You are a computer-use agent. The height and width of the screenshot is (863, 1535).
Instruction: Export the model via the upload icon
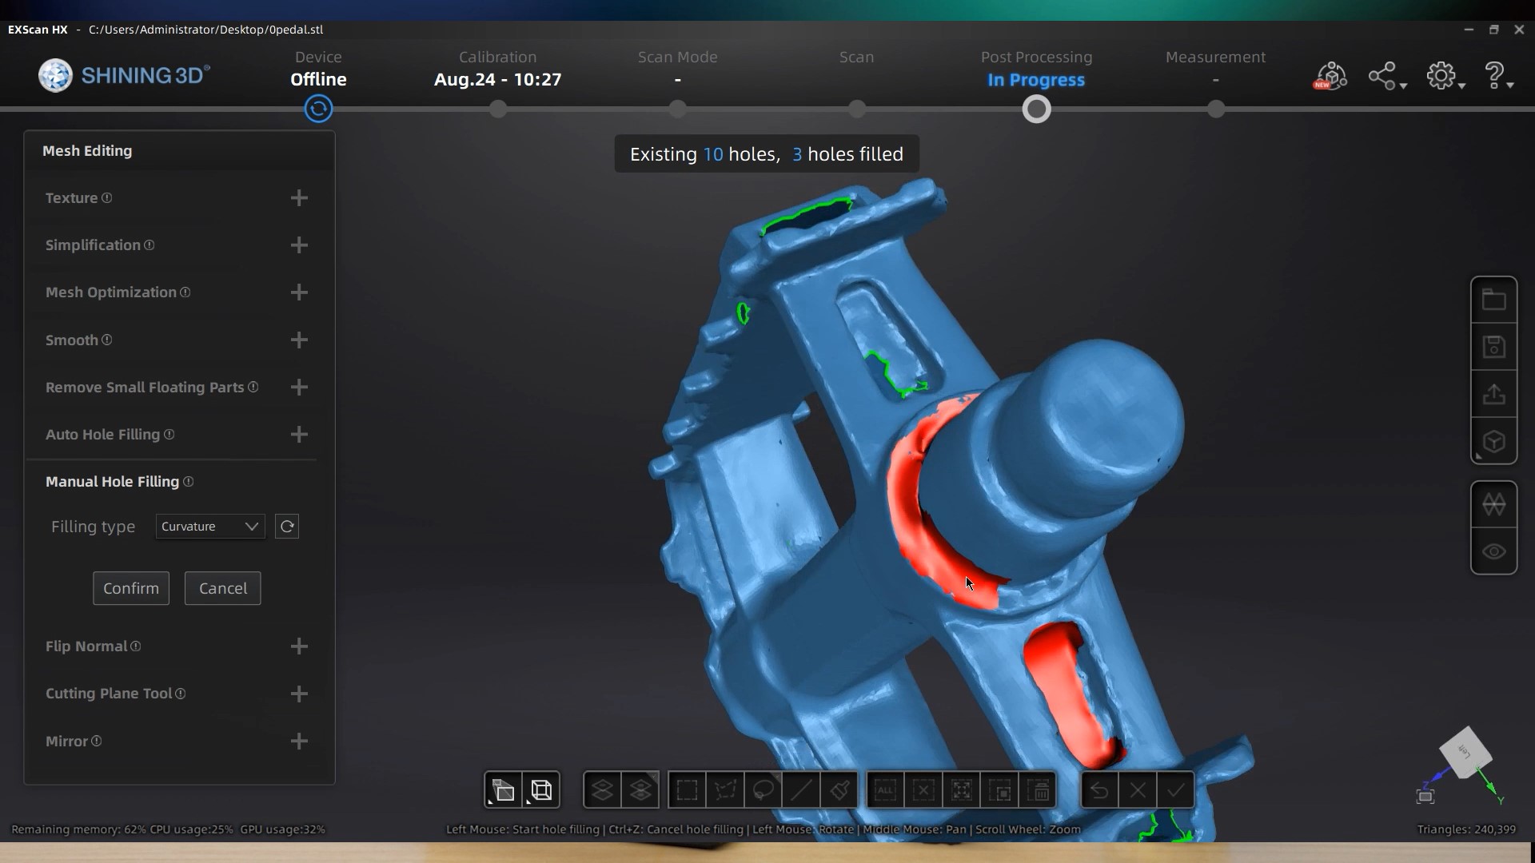tap(1494, 394)
